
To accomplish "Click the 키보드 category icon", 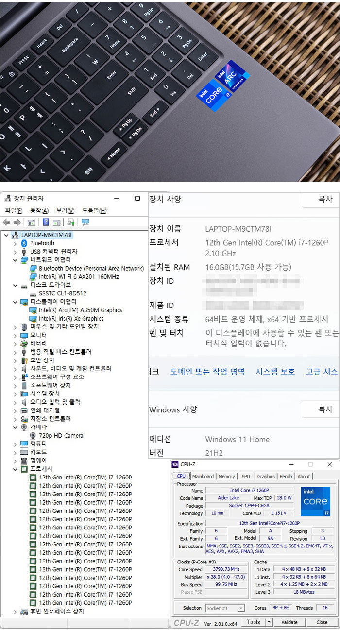I will 24,452.
